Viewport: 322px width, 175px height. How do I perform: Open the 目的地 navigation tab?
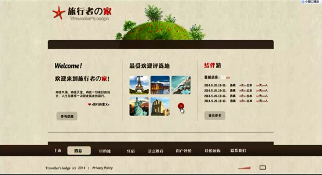pyautogui.click(x=105, y=151)
